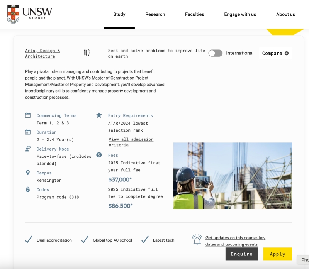Click the star icon for Entry Requirements
The height and width of the screenshot is (269, 309).
point(99,115)
